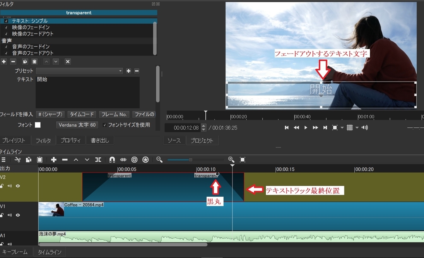
Task: Switch to the プレイリスト tab
Action: [14, 140]
